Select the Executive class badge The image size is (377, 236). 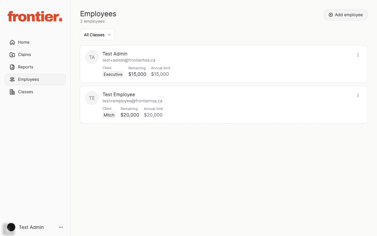113,74
